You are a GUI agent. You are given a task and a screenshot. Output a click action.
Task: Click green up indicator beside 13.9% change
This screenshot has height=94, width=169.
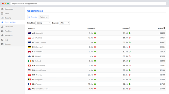click(95, 84)
